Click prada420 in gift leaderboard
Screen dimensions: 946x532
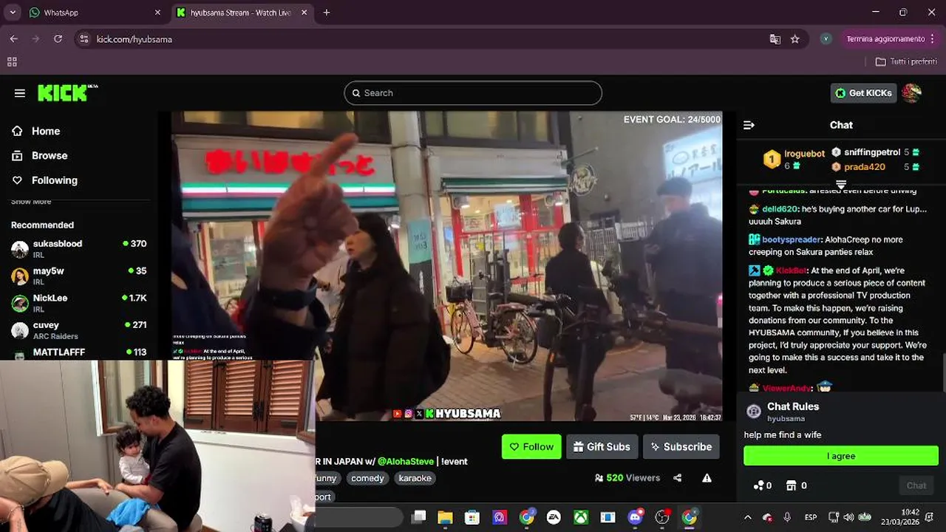coord(865,167)
